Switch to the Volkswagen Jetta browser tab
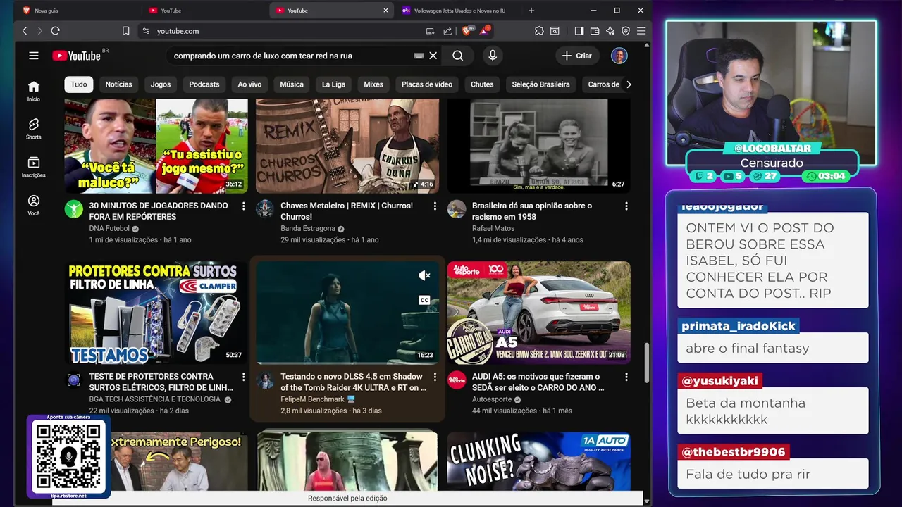The width and height of the screenshot is (902, 507). point(459,11)
